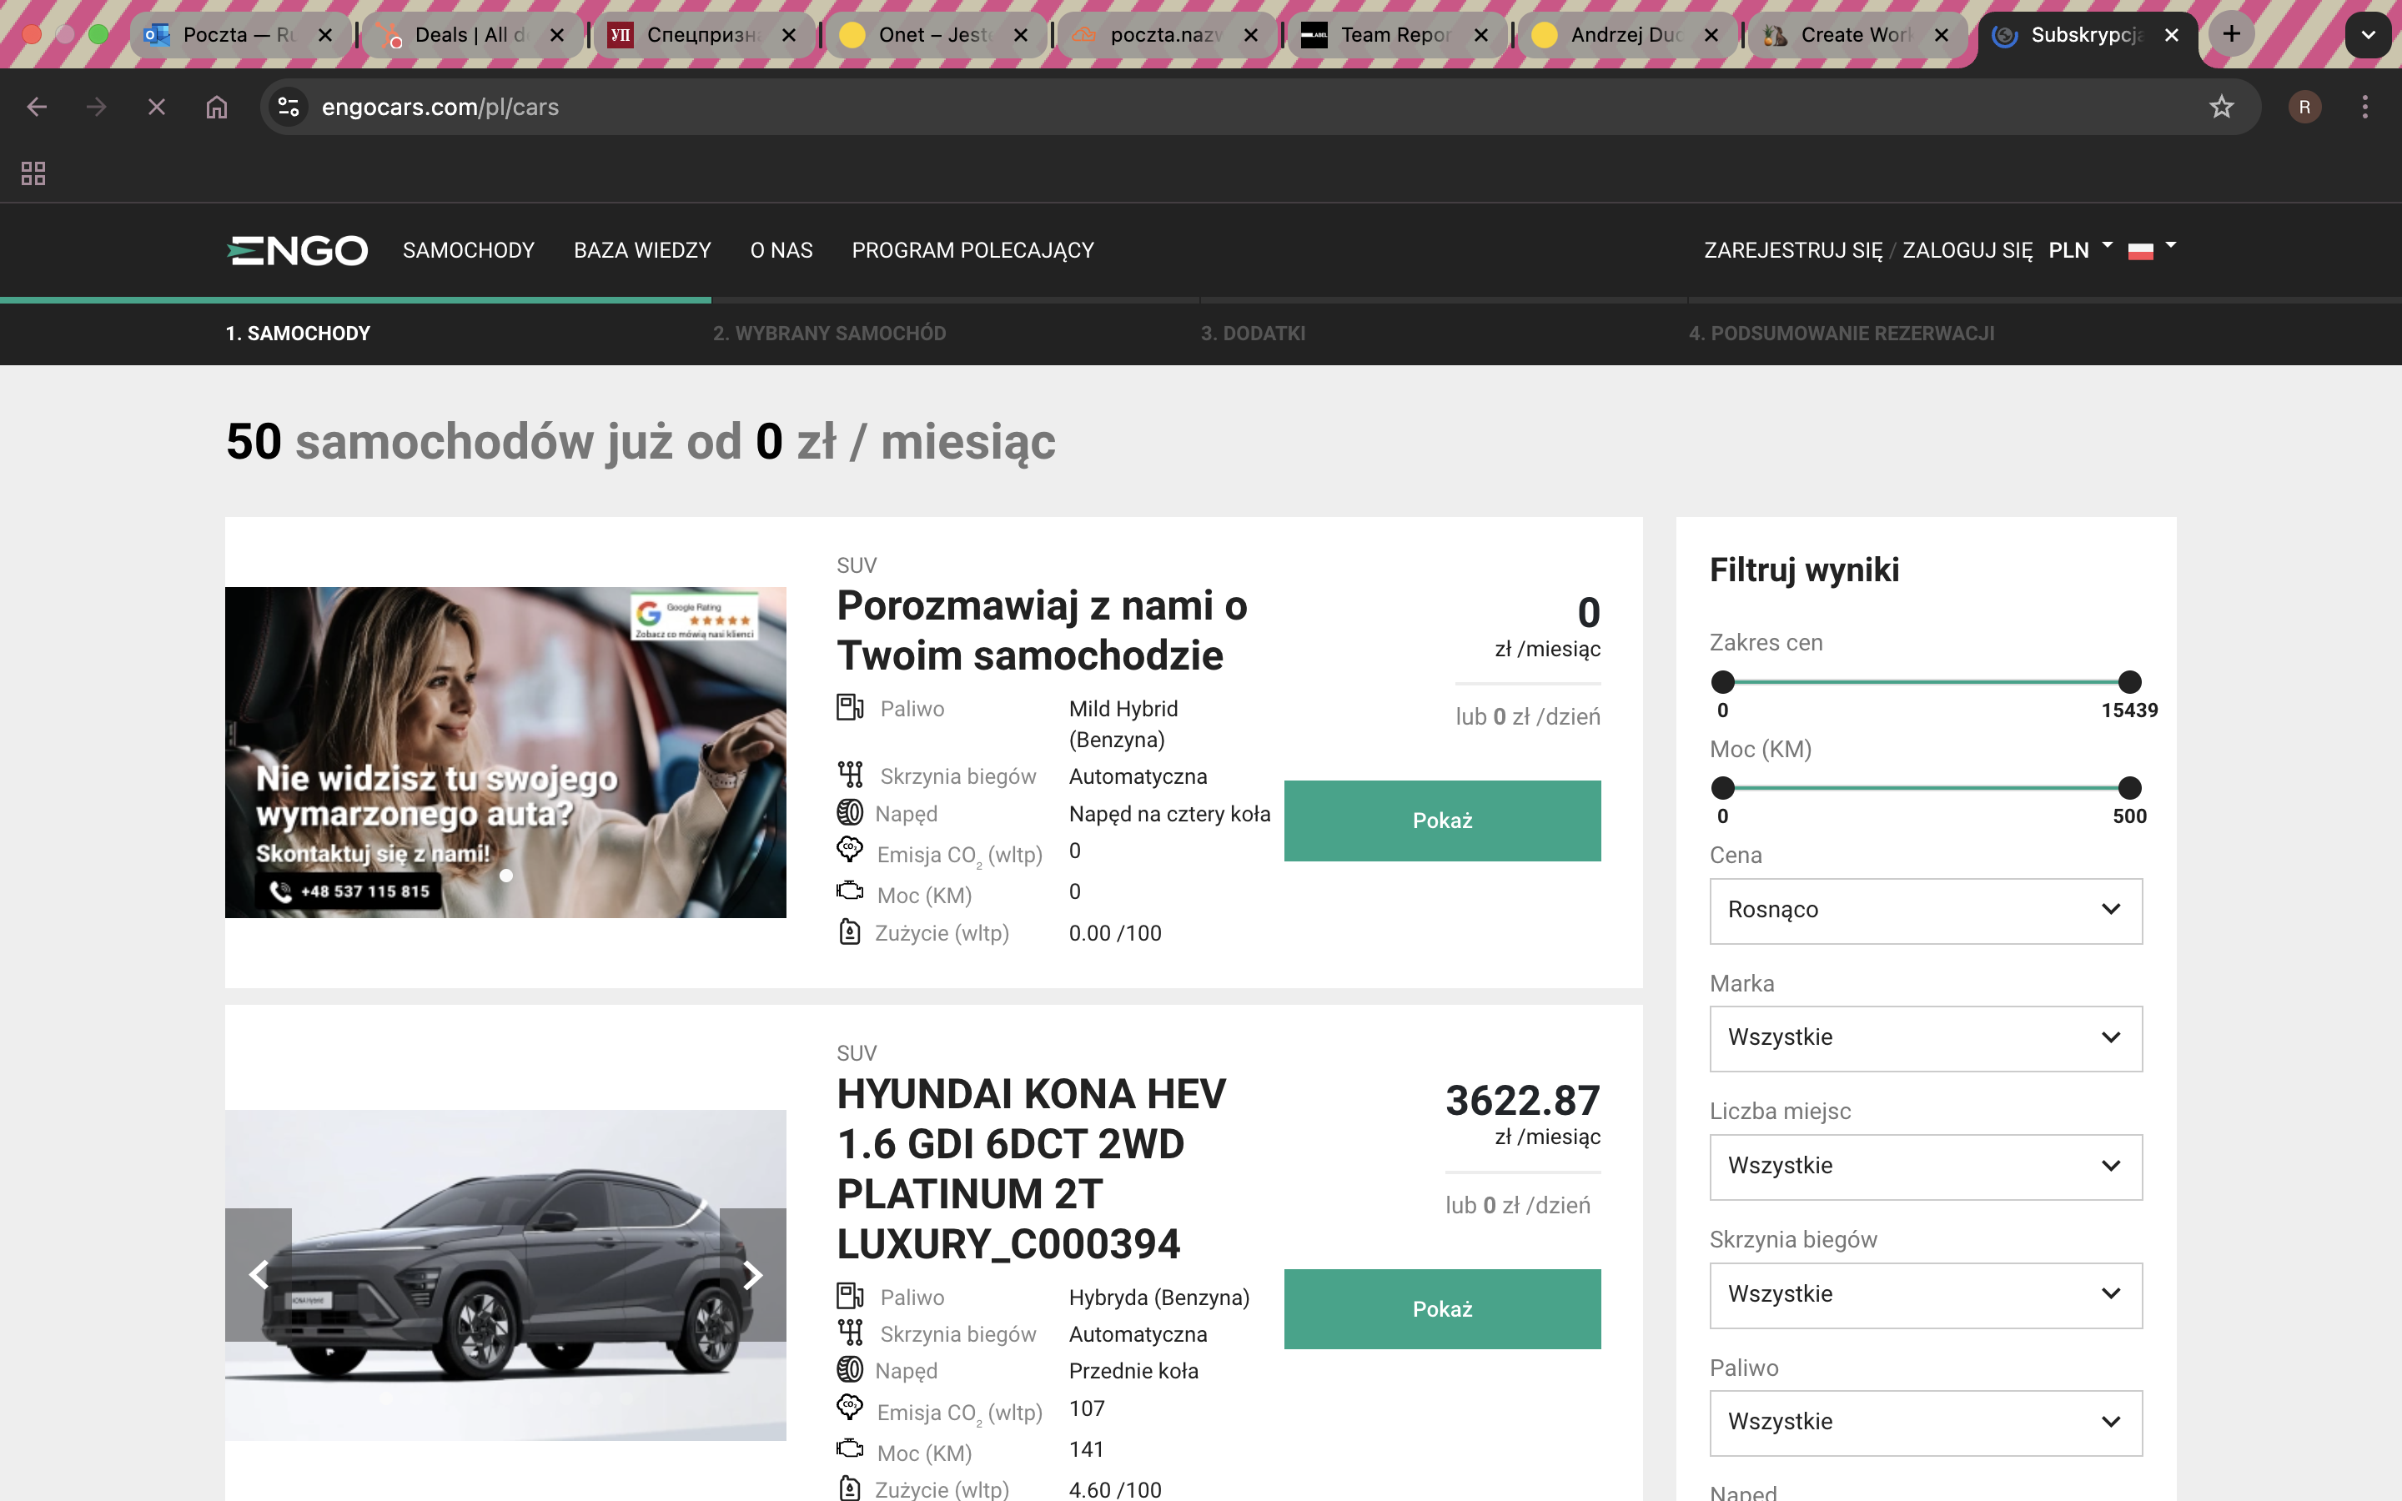Click Pokaż for Hyundai Kona HEV
This screenshot has width=2402, height=1501.
point(1442,1308)
